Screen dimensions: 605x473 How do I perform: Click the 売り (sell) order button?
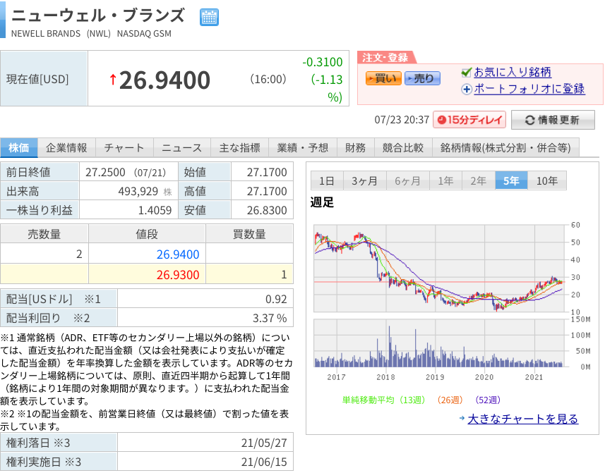tap(422, 78)
